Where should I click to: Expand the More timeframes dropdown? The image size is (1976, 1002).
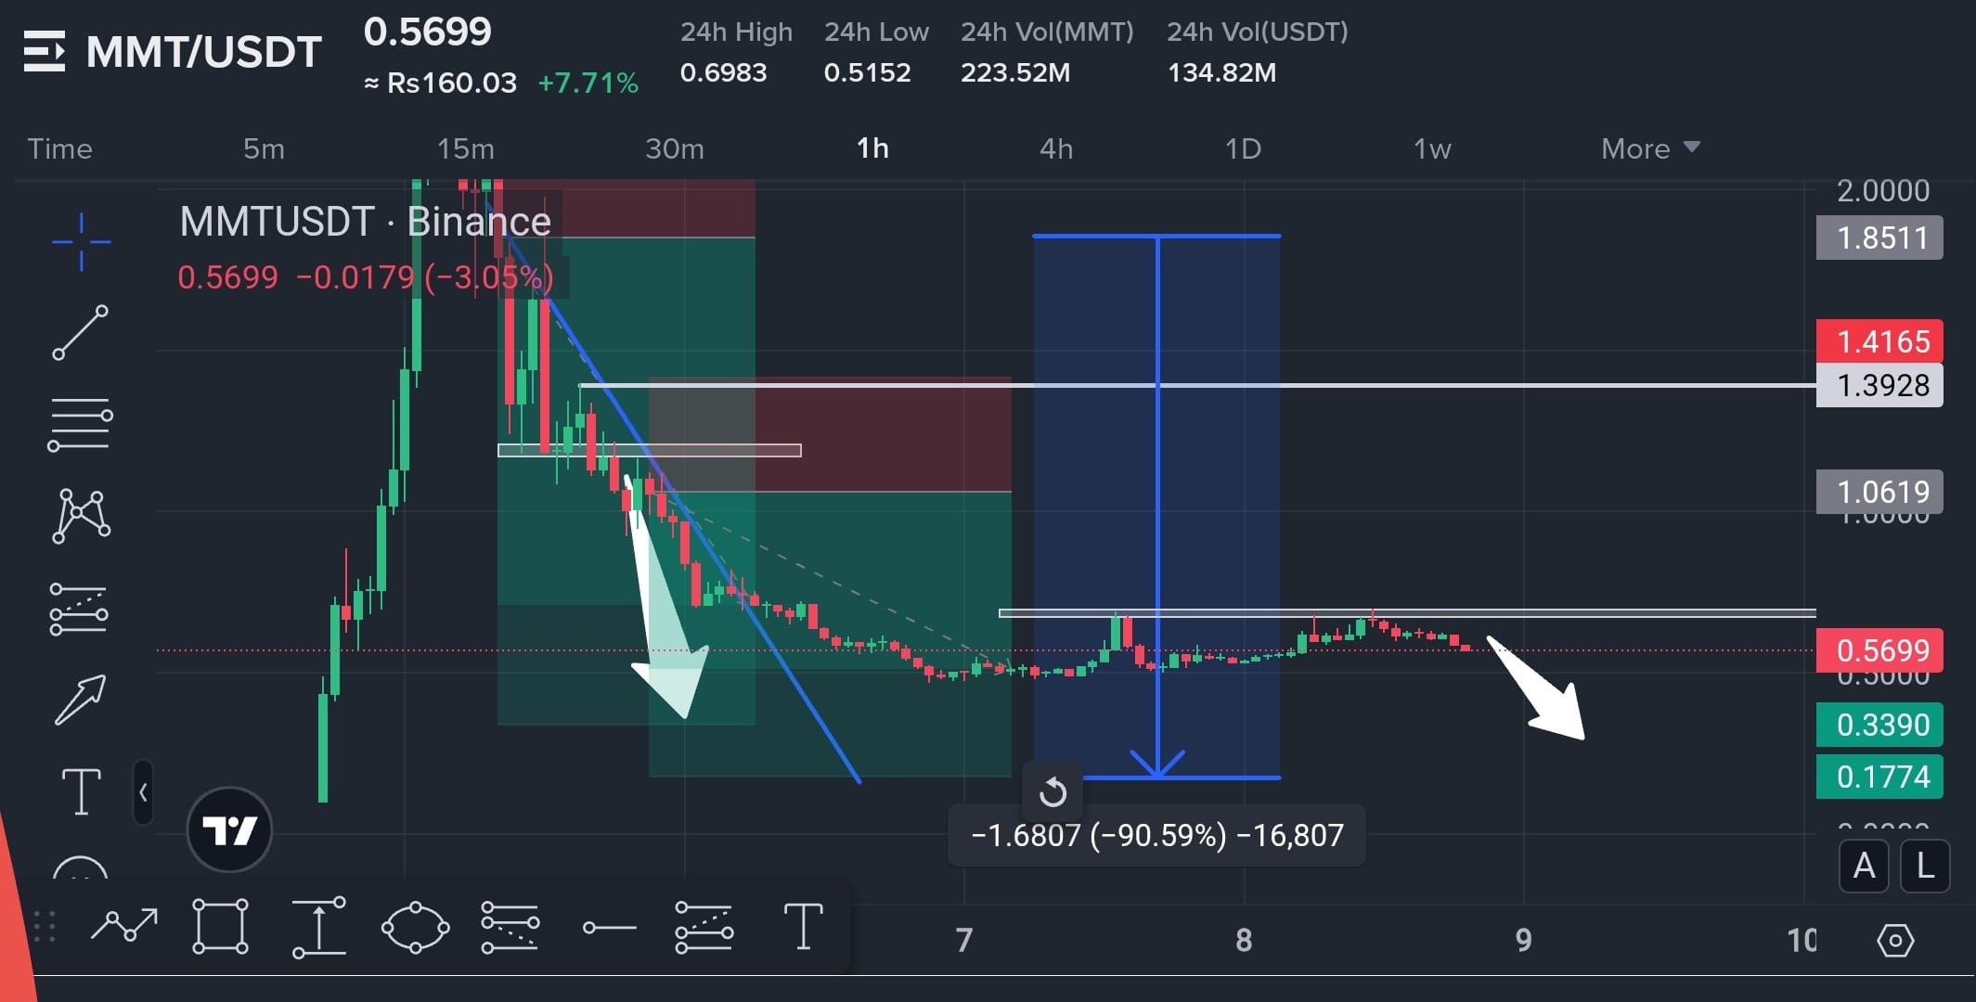[1650, 148]
